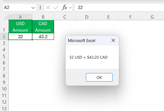This screenshot has width=164, height=111.
Task: Click the Microsoft Excel dialog title
Action: [82, 41]
